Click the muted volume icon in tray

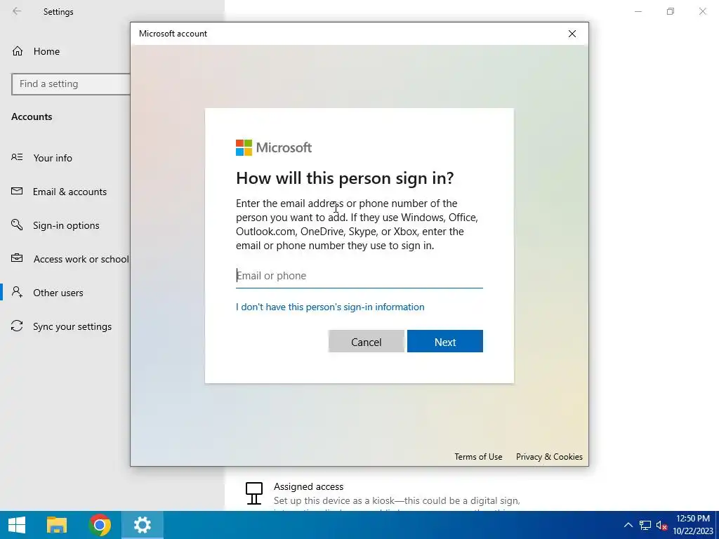[661, 525]
